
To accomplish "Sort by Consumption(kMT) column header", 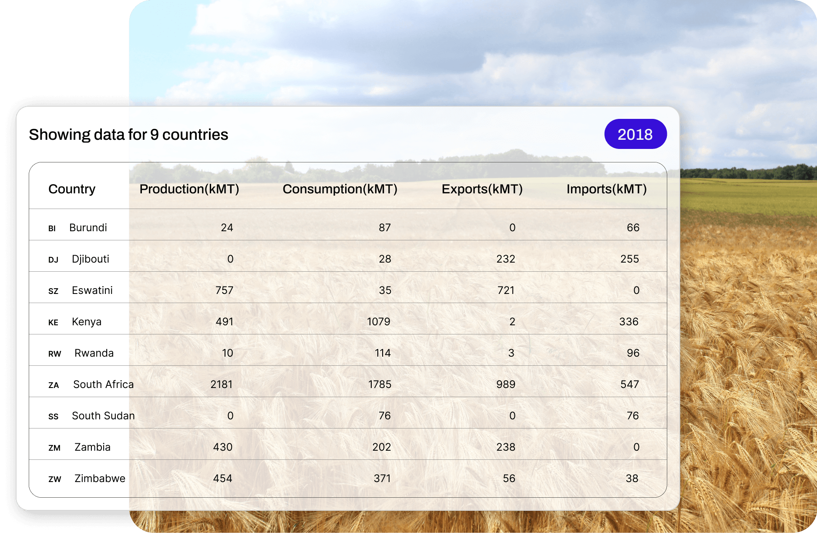I will pyautogui.click(x=340, y=189).
